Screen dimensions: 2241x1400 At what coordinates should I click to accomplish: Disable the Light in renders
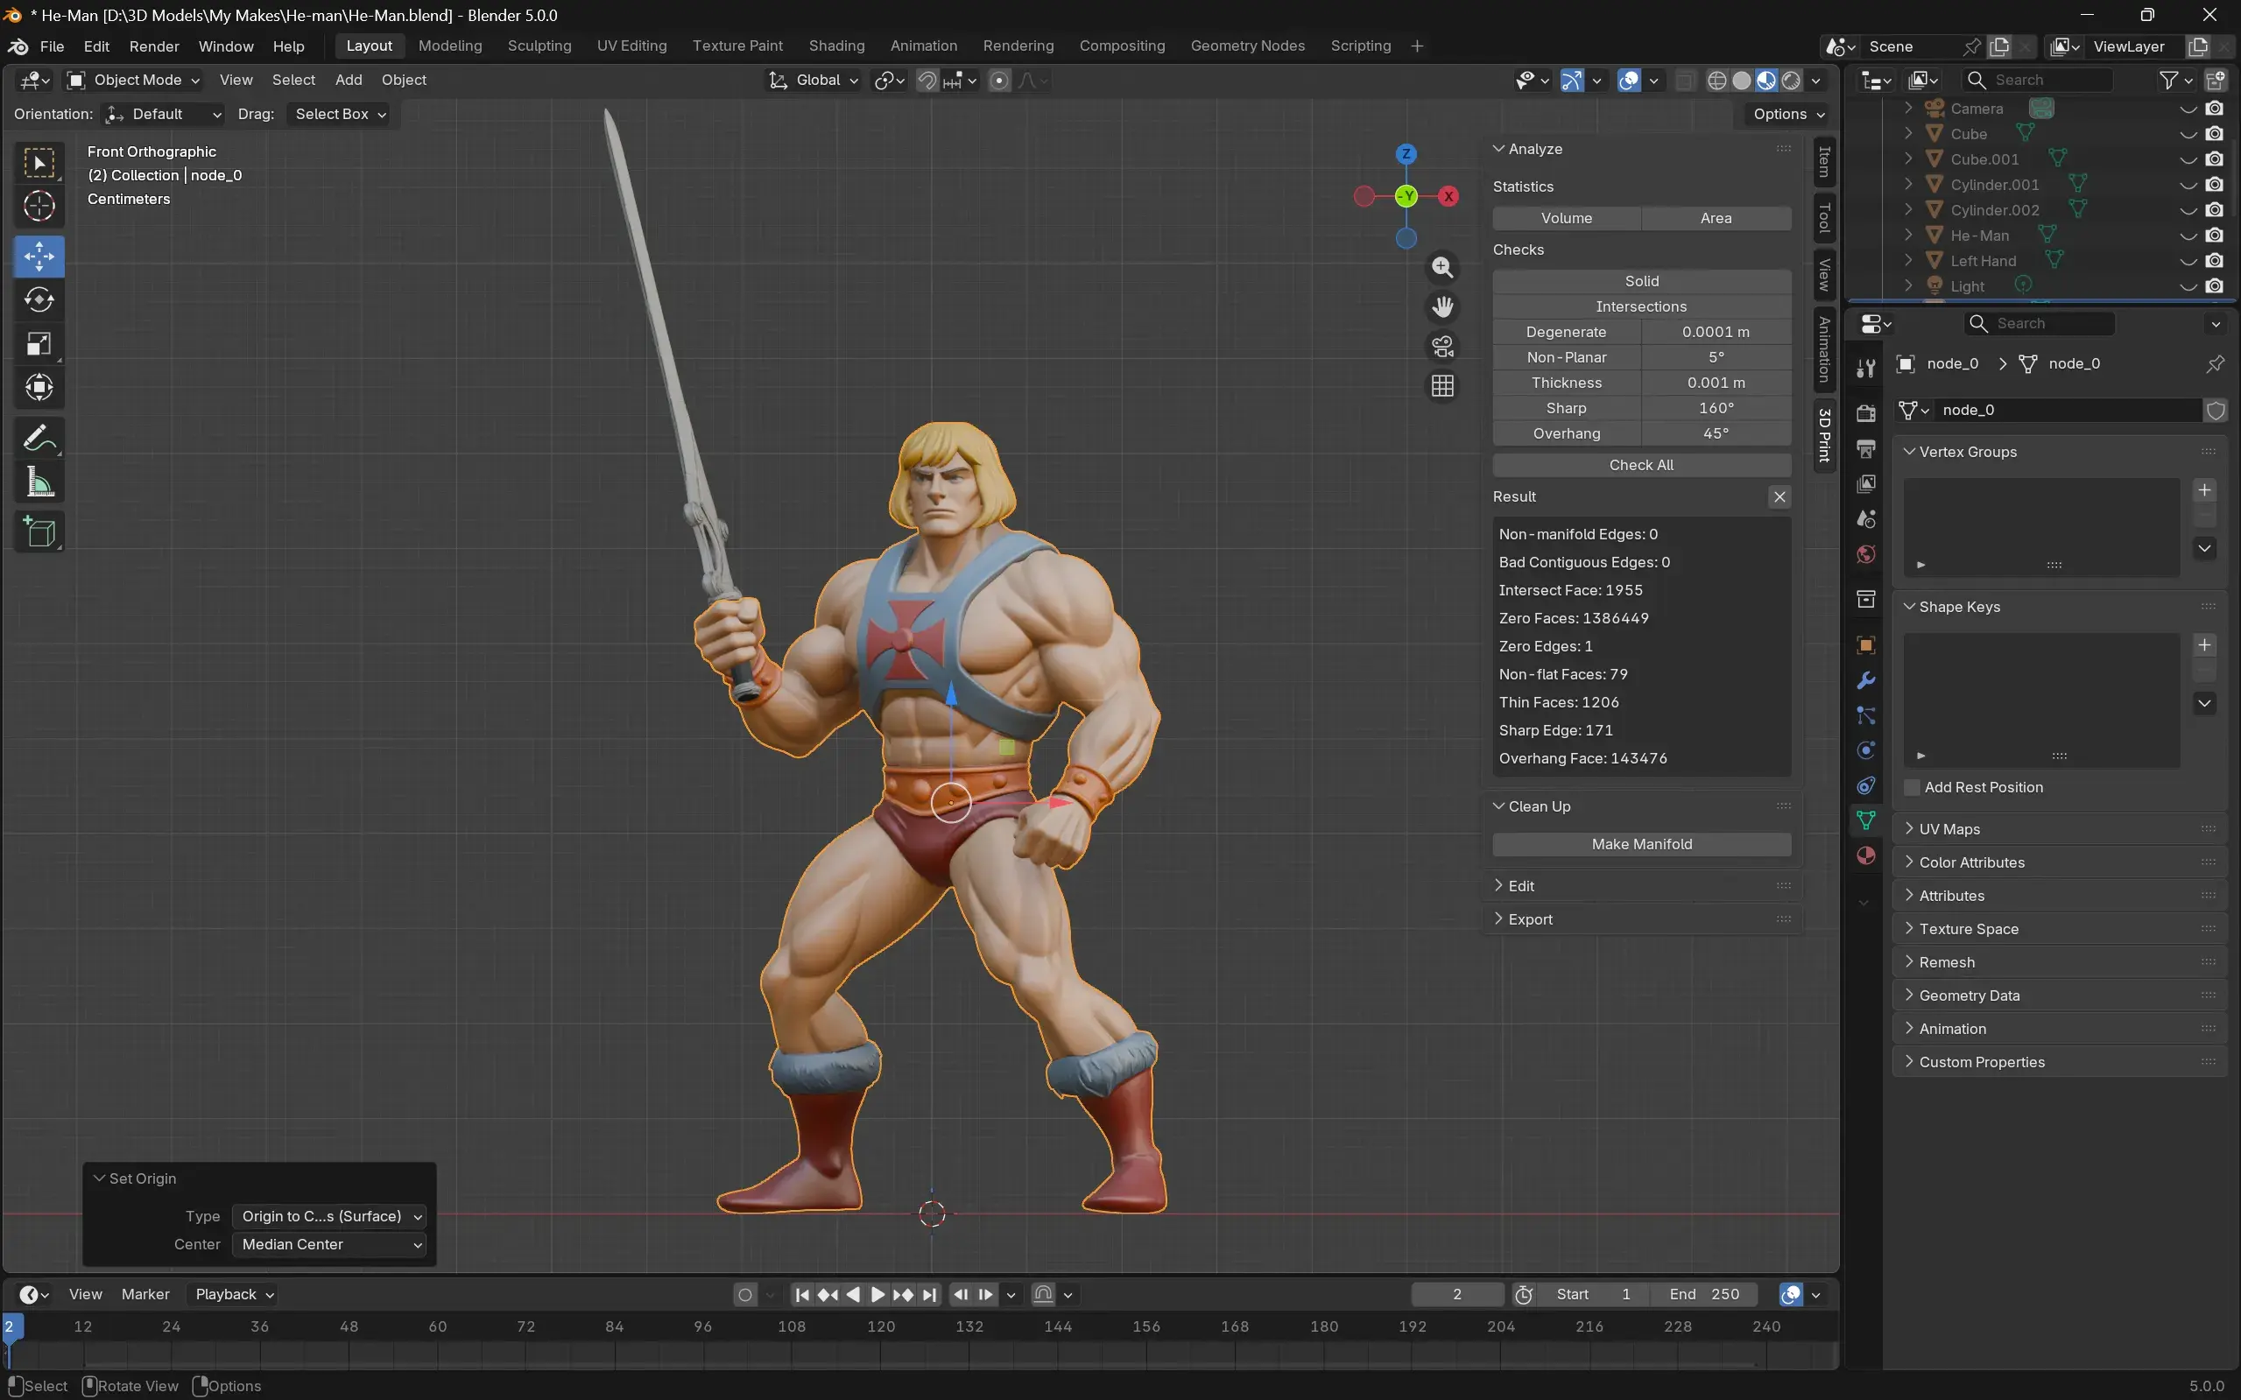pos(2214,287)
